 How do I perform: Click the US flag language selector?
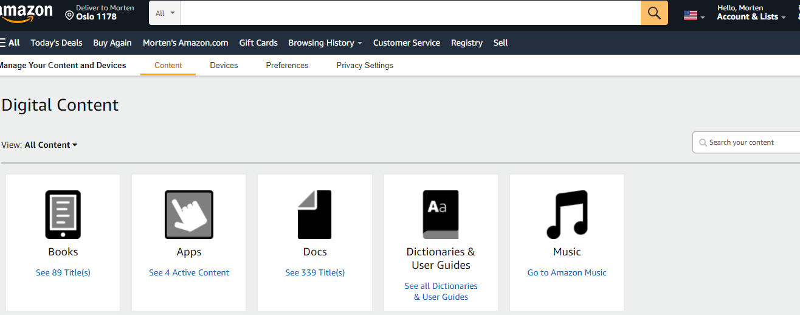tap(694, 16)
